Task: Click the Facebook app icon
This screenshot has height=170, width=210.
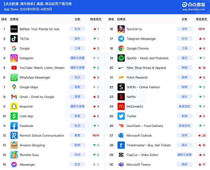Action: pos(14,126)
